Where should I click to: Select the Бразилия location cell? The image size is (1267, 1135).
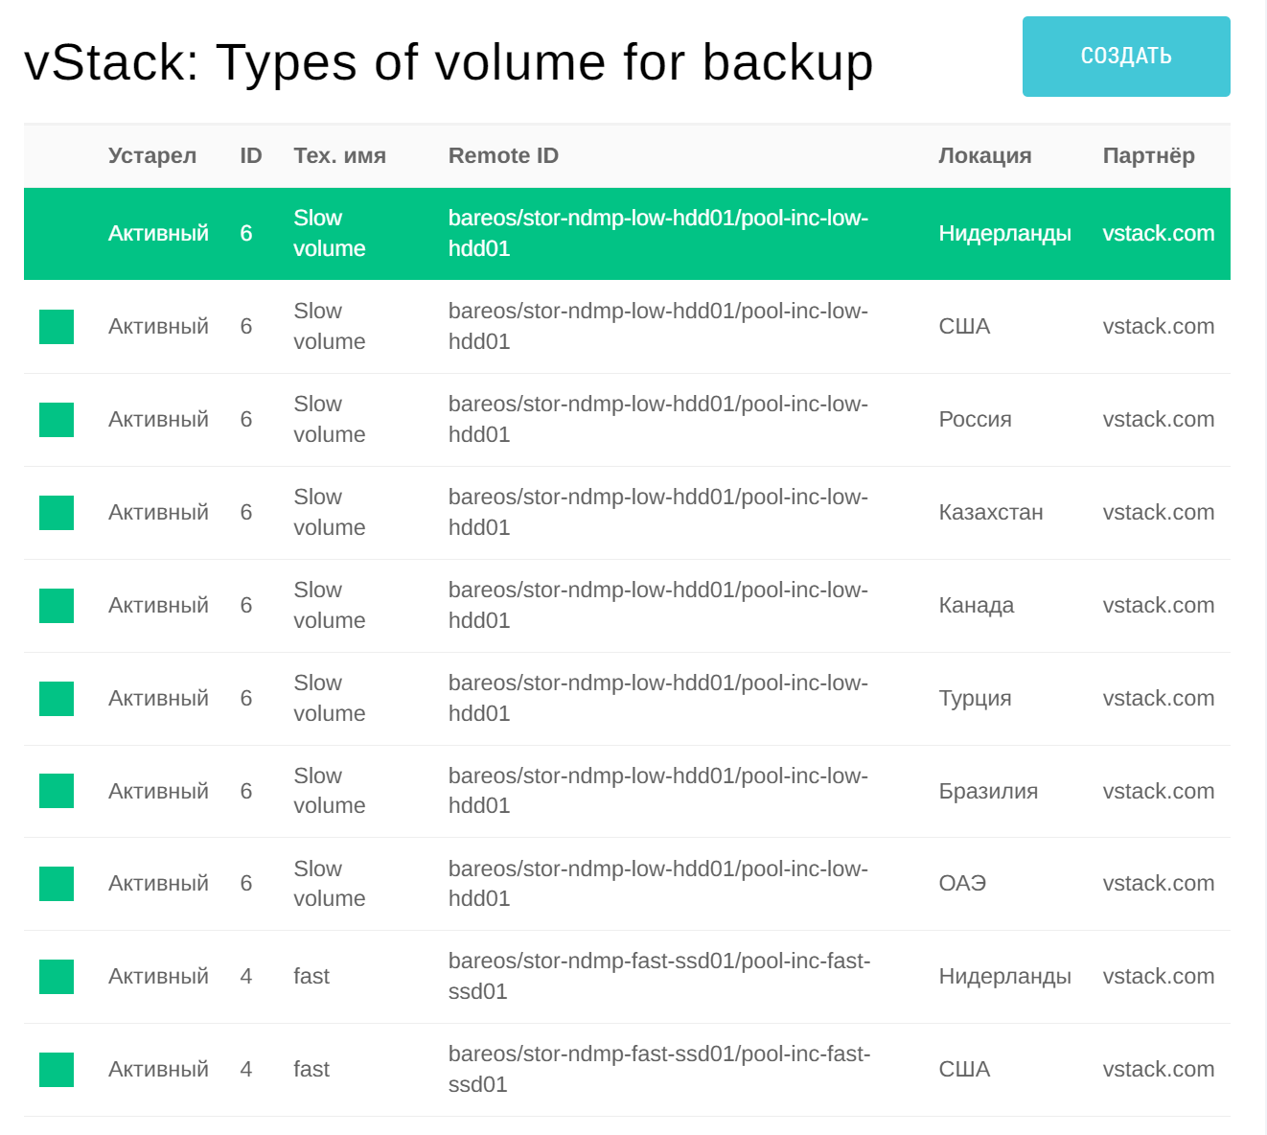click(988, 792)
